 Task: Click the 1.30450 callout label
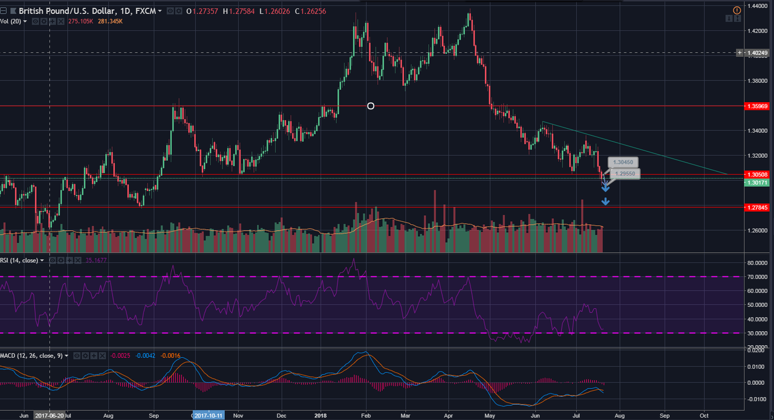click(623, 163)
